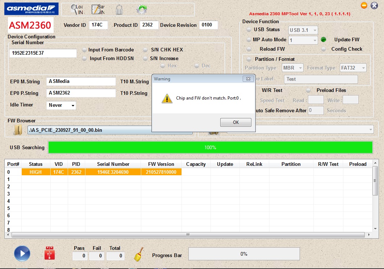Close the Warning dialog with X

[248, 79]
